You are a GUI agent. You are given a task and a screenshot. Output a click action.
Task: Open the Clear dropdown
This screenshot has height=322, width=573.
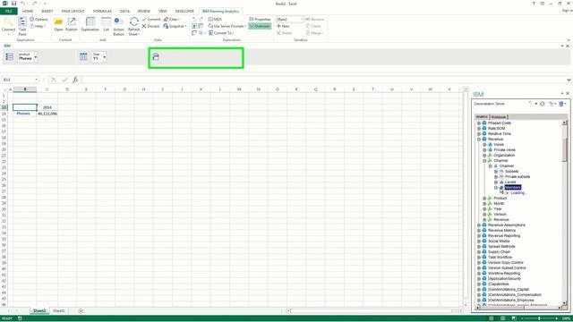171,20
